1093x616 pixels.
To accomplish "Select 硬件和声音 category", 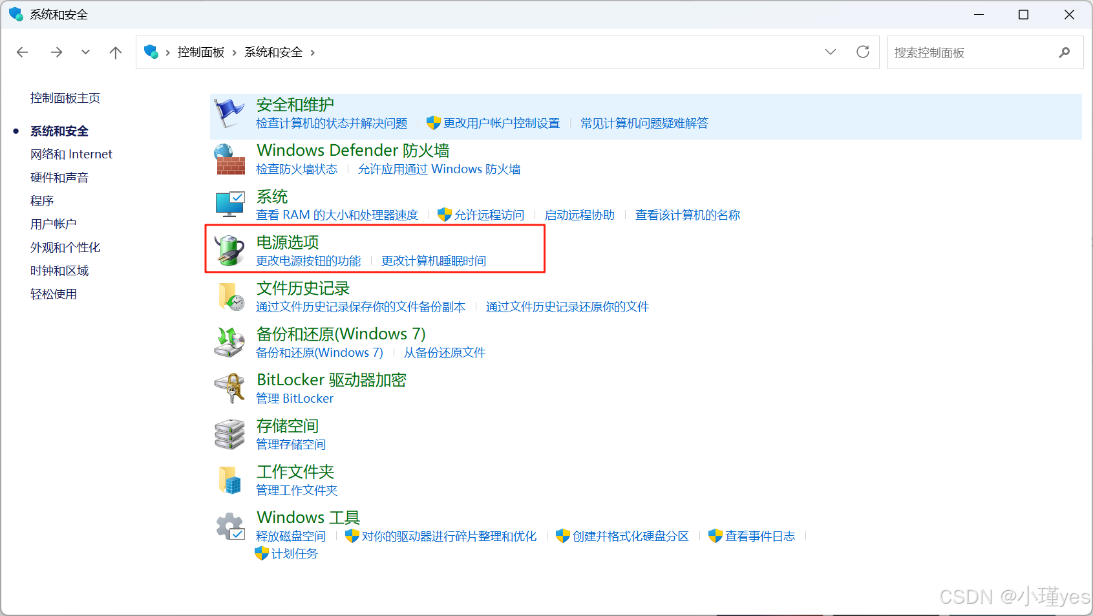I will pyautogui.click(x=59, y=178).
